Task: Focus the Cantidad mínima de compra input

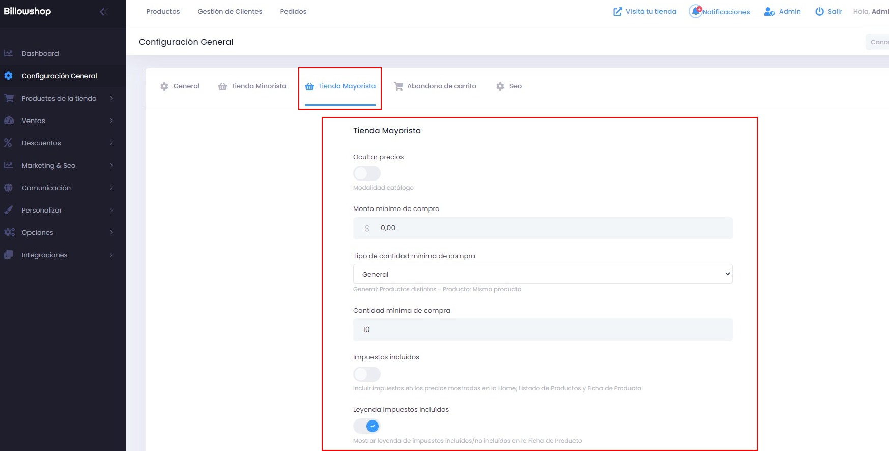Action: [x=542, y=329]
